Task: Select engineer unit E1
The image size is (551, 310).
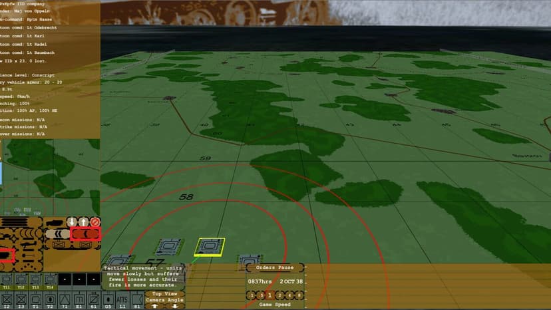Action: tap(79, 301)
